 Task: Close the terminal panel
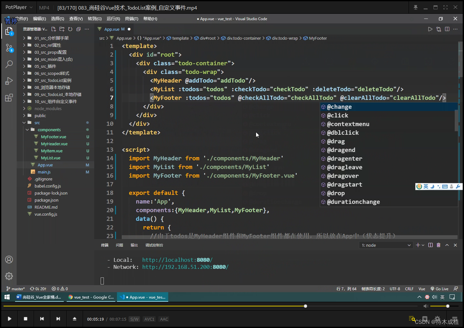[455, 245]
